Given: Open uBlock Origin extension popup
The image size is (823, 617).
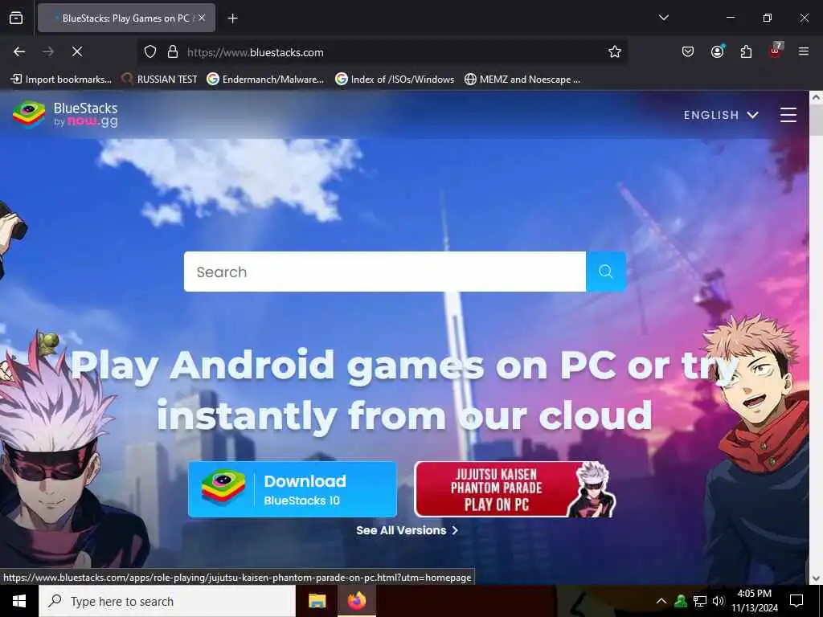Looking at the screenshot, I should [x=776, y=51].
